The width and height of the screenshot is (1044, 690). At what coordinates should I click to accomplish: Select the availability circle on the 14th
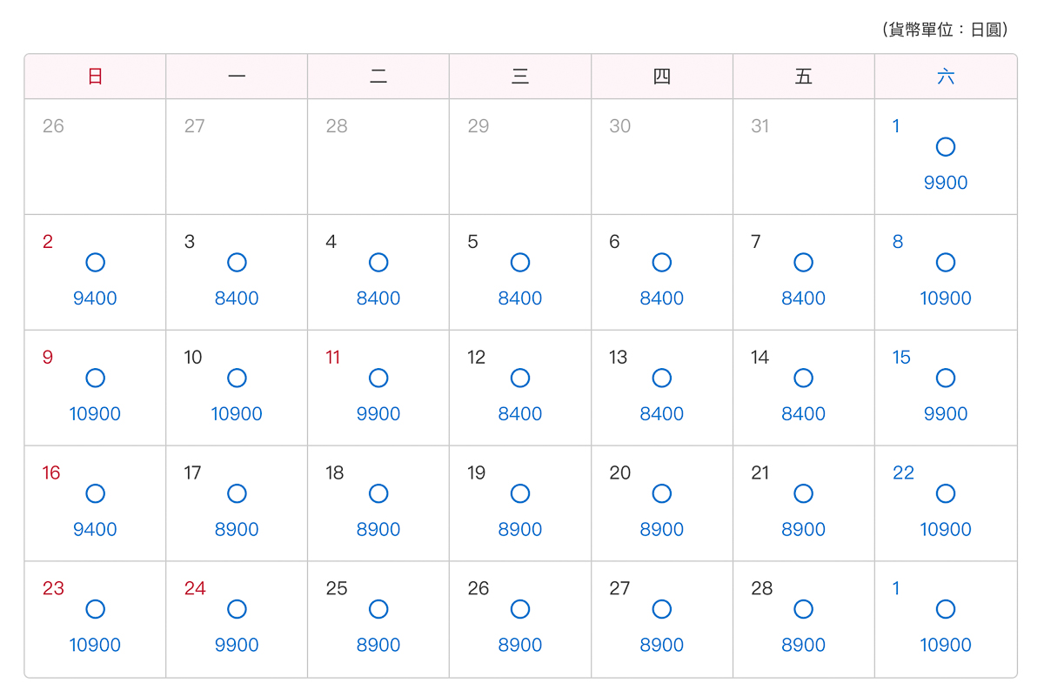tap(804, 378)
